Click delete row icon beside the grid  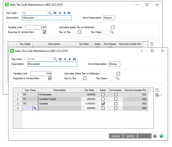(x=157, y=90)
